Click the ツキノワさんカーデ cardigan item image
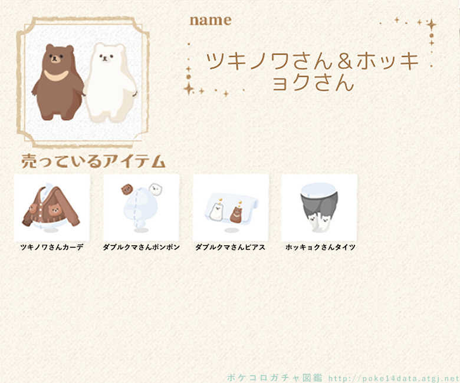Screen dimensions: 460x383 [52, 208]
